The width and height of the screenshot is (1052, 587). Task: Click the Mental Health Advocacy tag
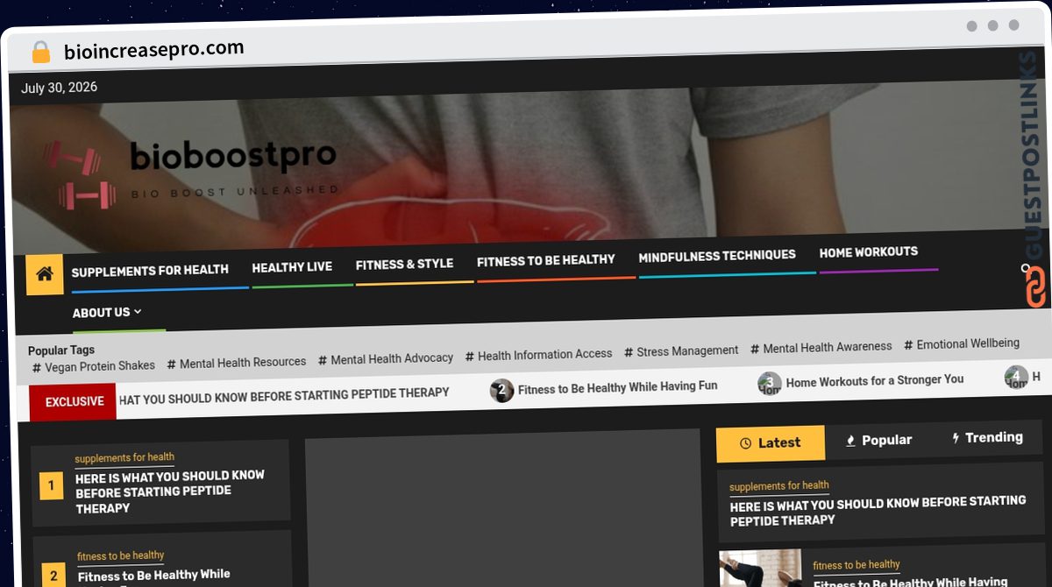(386, 358)
